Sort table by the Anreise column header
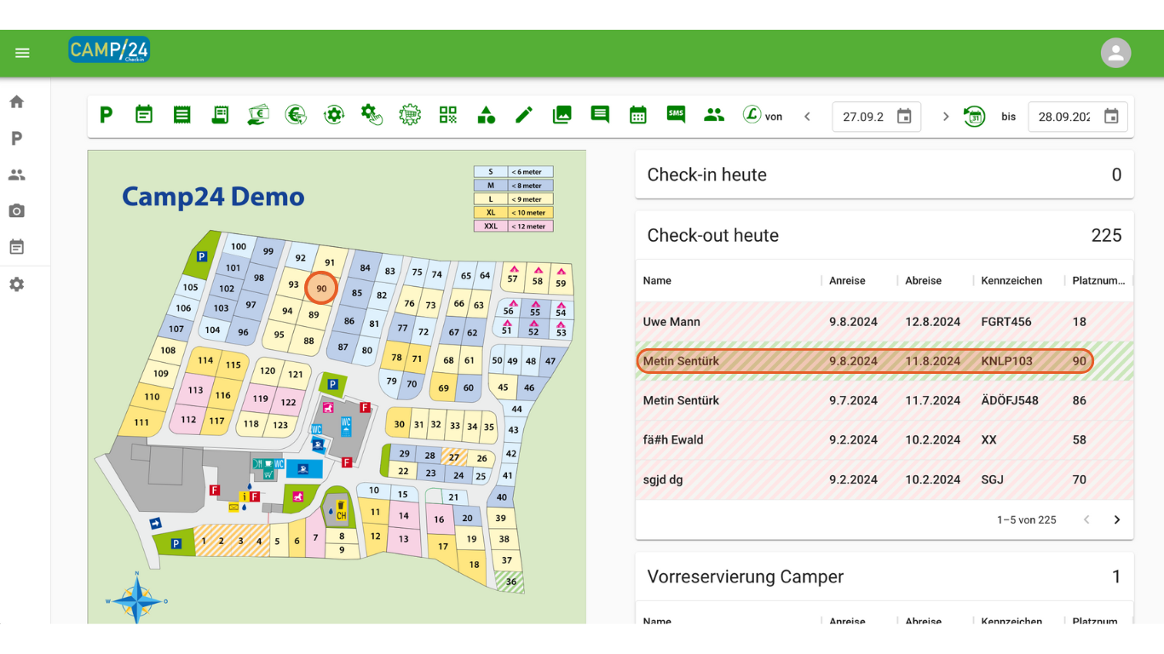Viewport: 1164px width, 654px height. click(x=847, y=281)
